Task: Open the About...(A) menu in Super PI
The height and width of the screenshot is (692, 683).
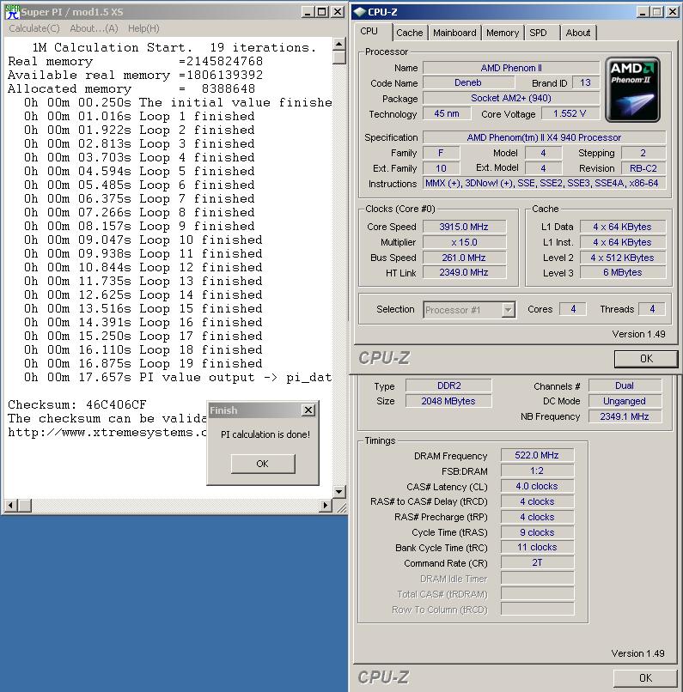Action: [x=94, y=28]
